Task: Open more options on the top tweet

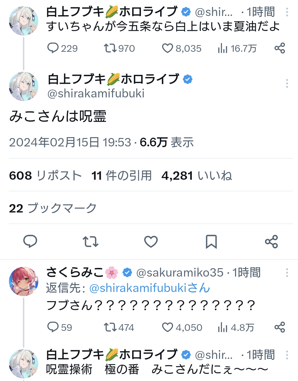Action: click(x=287, y=12)
